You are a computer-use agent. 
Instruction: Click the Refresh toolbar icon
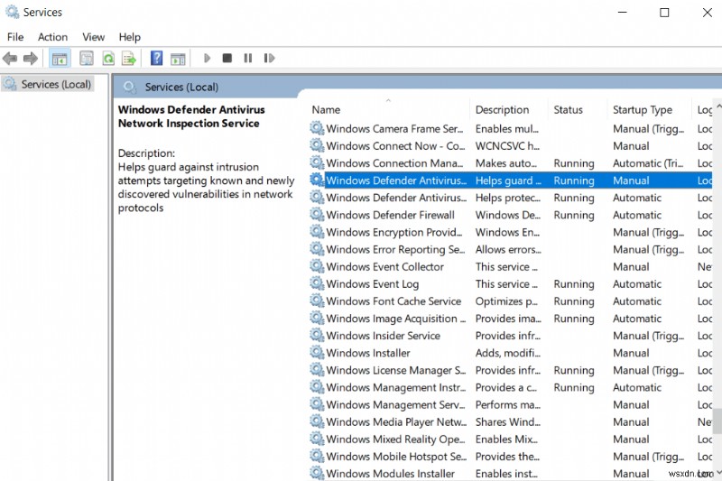(x=108, y=59)
